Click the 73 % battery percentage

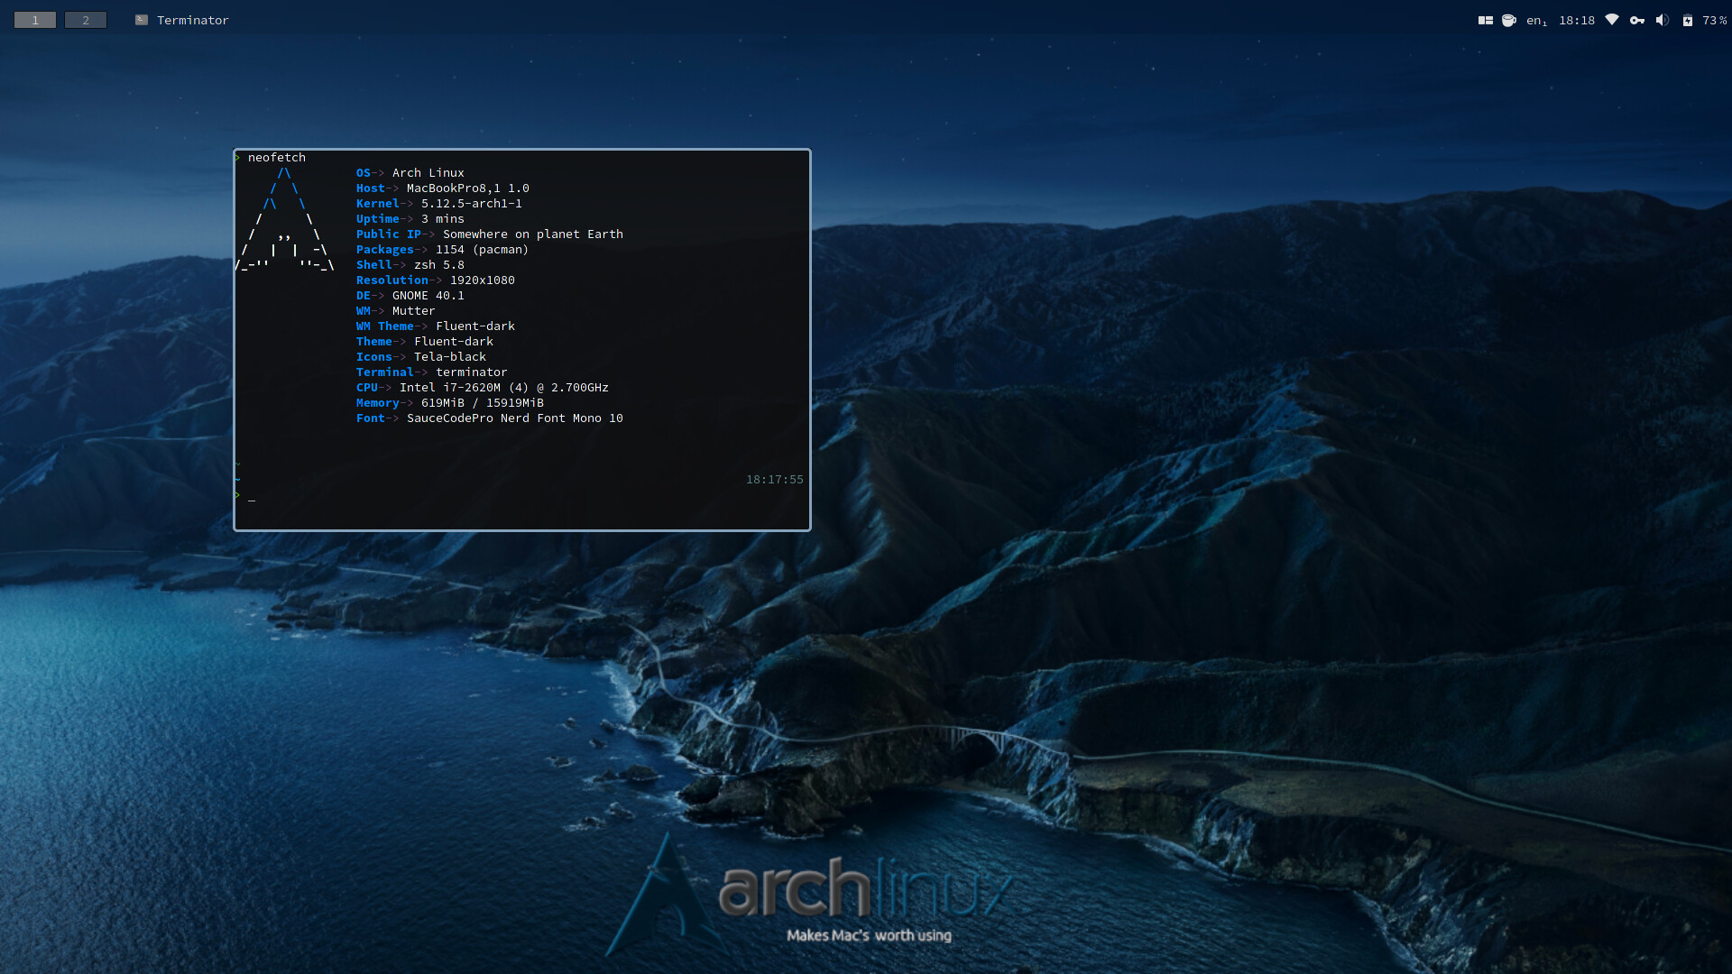click(1714, 20)
